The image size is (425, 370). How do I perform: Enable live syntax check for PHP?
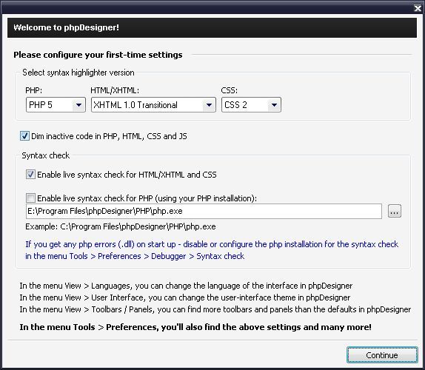coord(30,198)
